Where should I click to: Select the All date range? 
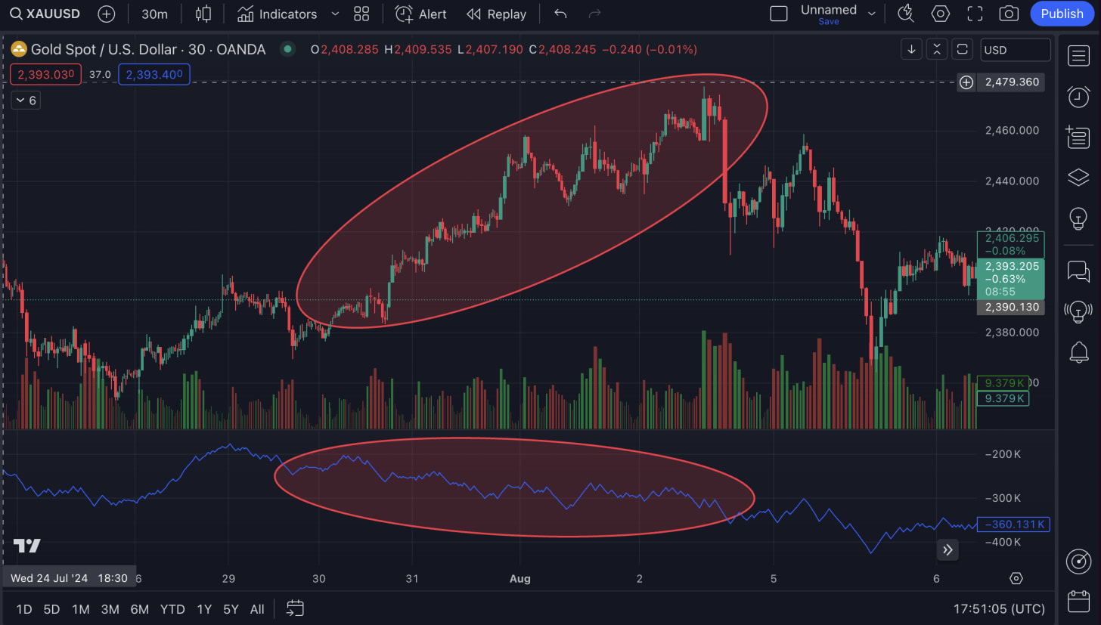[257, 608]
